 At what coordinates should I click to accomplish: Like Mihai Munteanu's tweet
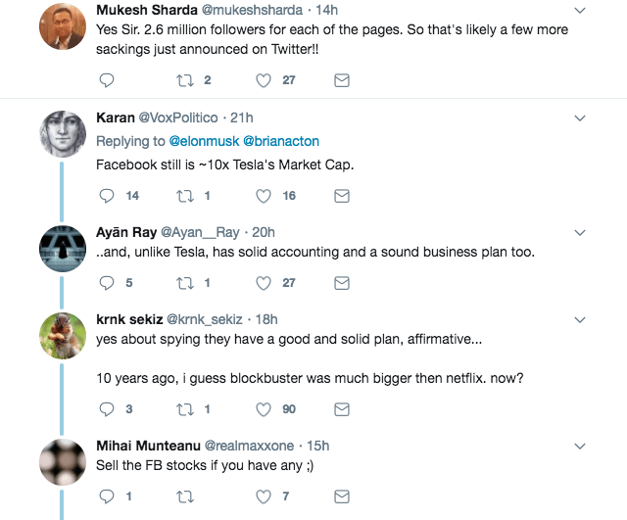point(264,496)
